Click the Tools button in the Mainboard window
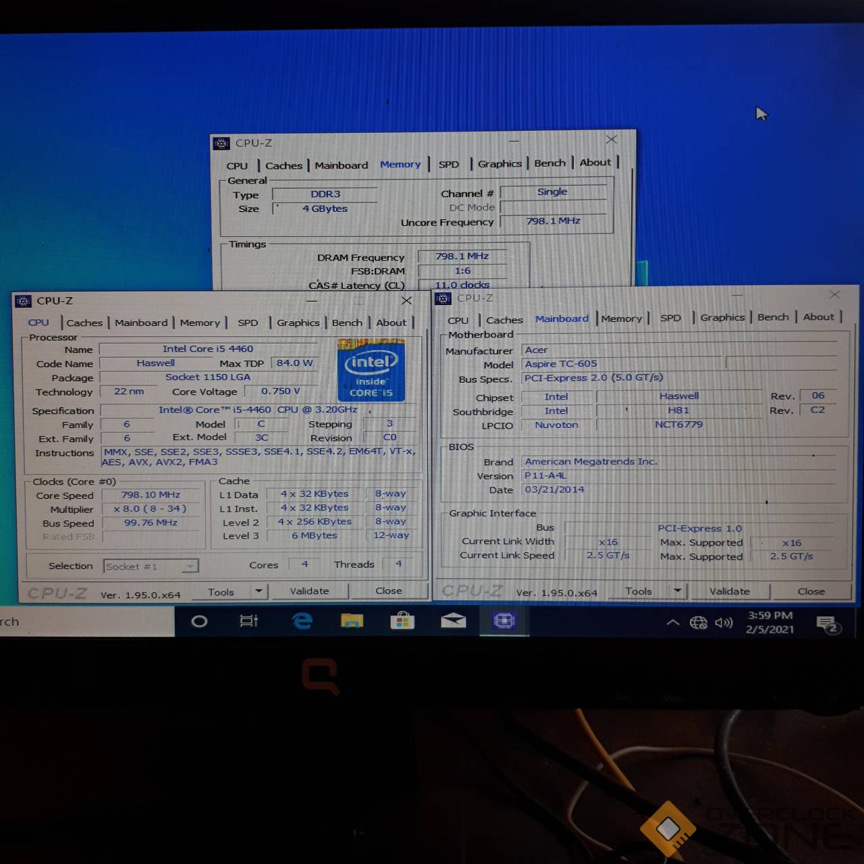The image size is (864, 864). point(639,591)
